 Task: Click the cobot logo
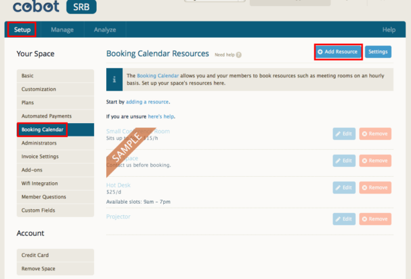click(36, 6)
